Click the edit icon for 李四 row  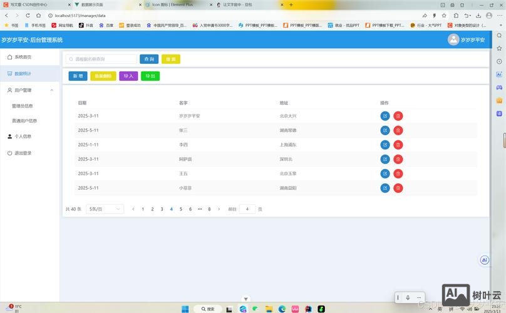pos(385,145)
